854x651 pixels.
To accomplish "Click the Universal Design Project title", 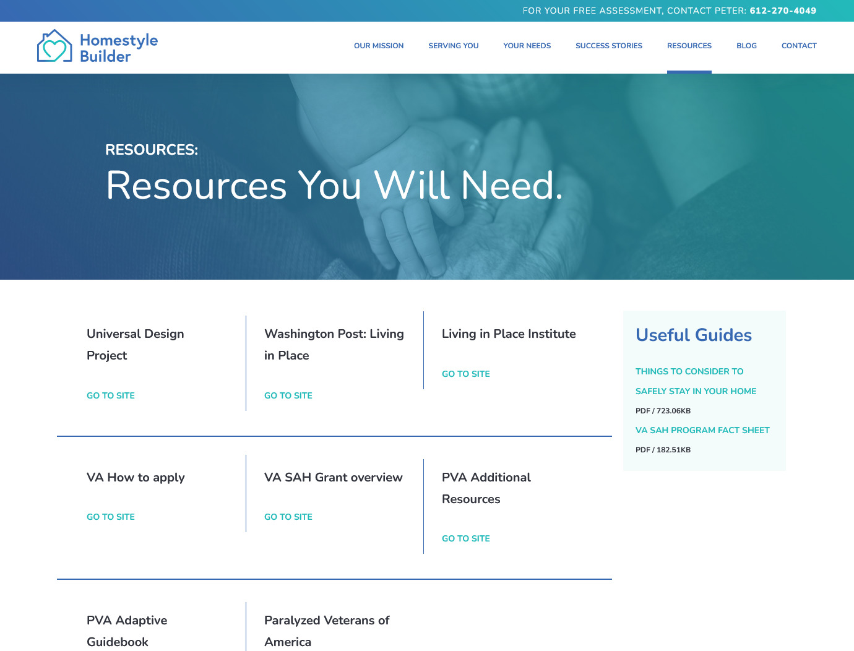I will tap(136, 345).
